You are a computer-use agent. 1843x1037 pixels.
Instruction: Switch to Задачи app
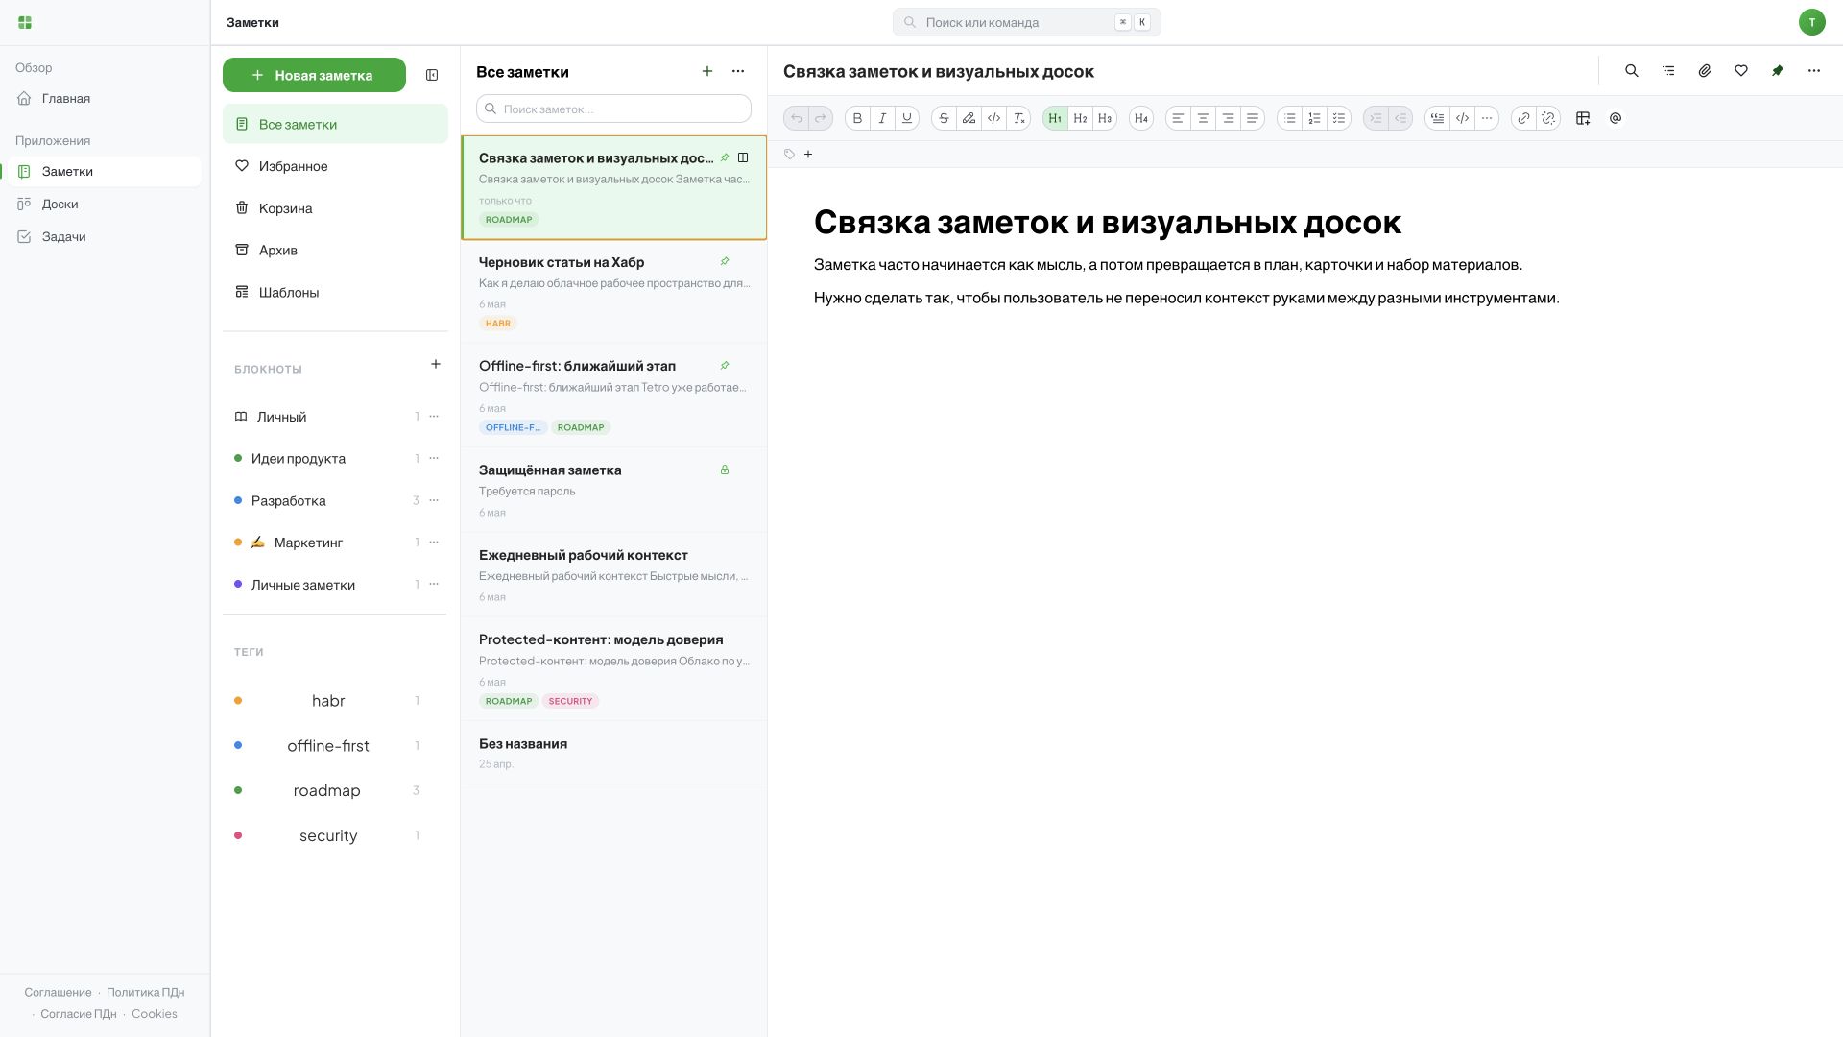point(101,237)
